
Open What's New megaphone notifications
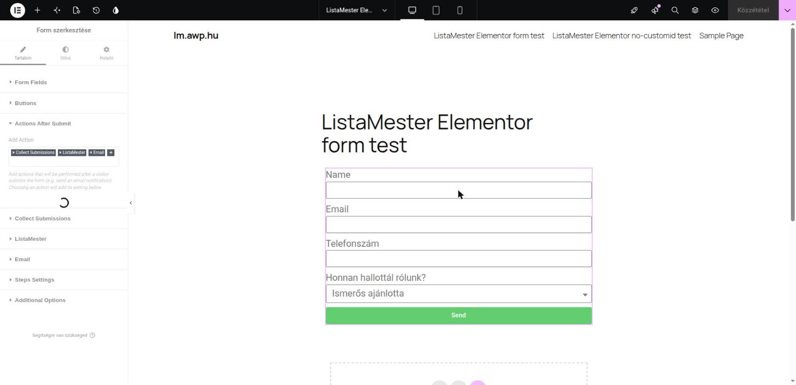(655, 10)
